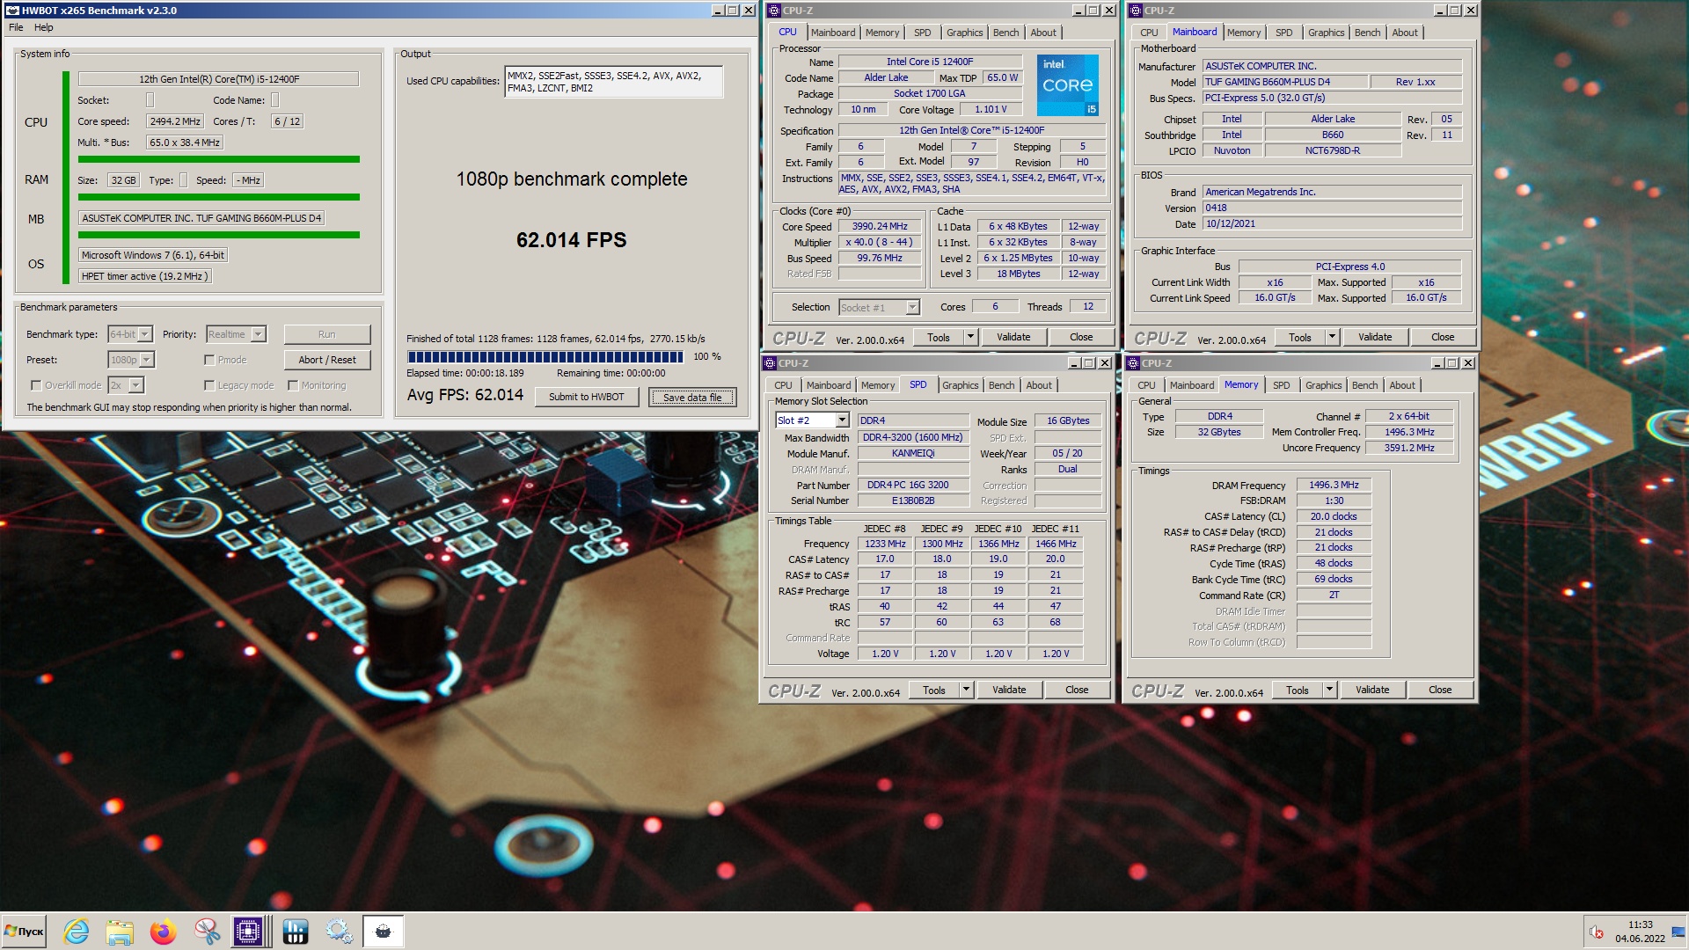Enable the Pmode checkbox

209,360
